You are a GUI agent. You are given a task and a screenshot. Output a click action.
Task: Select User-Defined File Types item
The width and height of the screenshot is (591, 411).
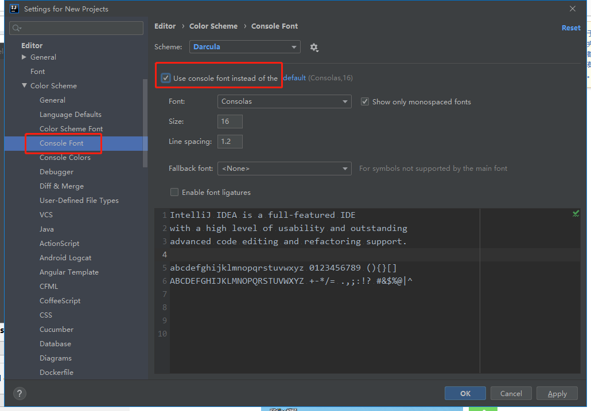coord(79,200)
